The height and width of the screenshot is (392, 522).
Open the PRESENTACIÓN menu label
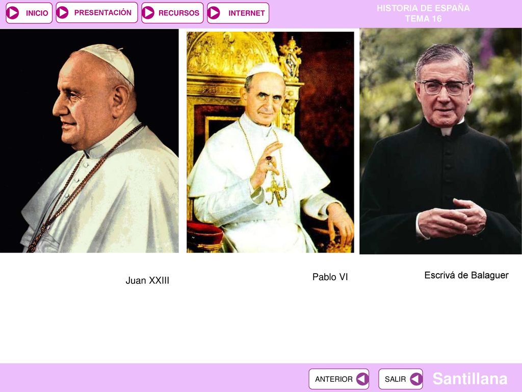point(102,13)
